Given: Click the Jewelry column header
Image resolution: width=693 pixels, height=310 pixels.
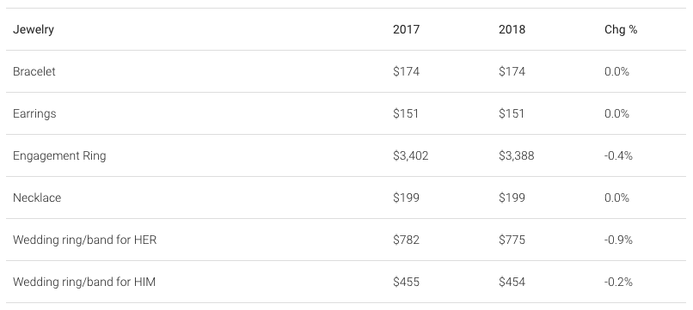Looking at the screenshot, I should point(34,29).
